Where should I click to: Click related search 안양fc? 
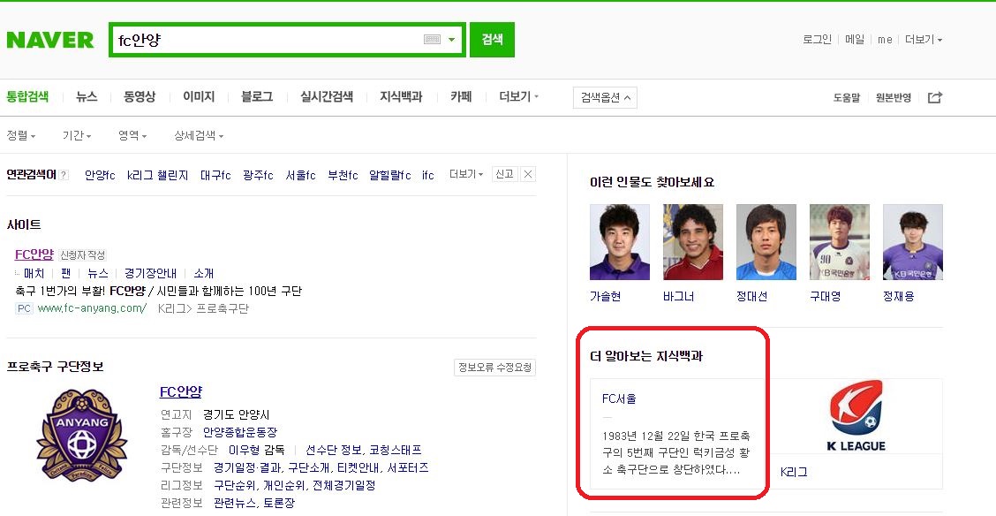click(x=100, y=175)
